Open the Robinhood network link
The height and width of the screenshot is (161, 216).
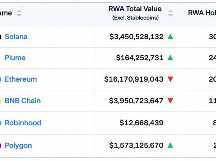tap(23, 123)
